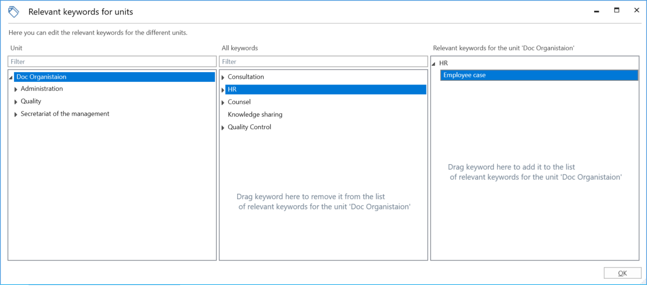647x288 pixels.
Task: Click the Unit filter input field
Action: (112, 62)
